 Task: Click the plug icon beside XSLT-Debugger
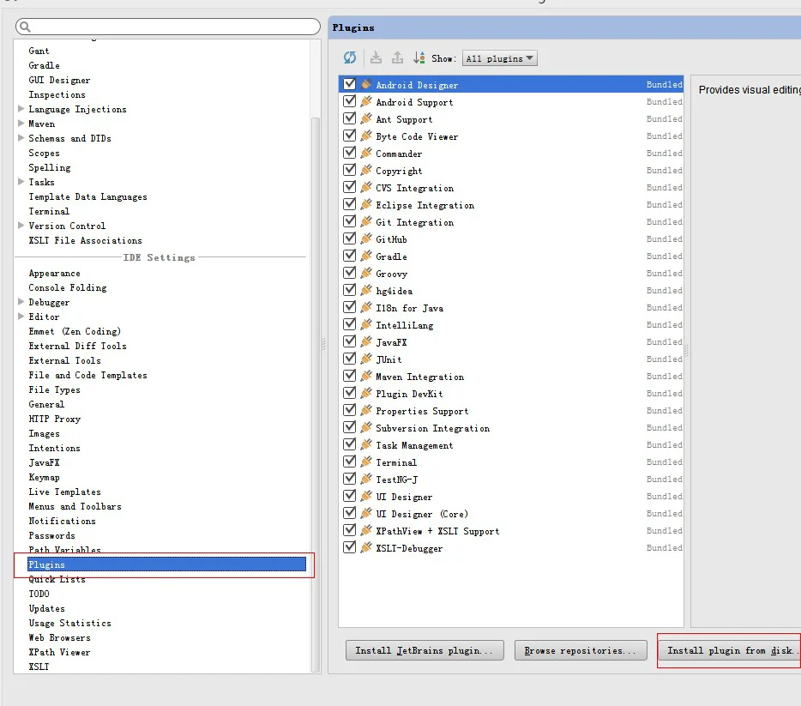tap(366, 547)
